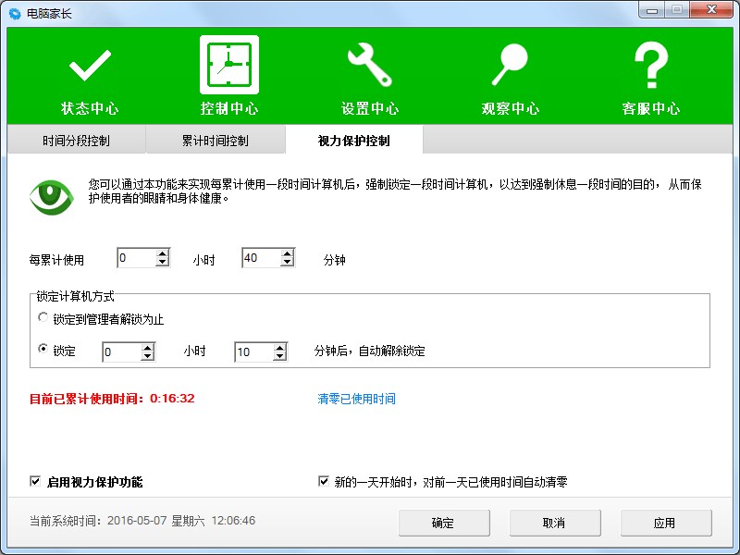Enable 启用视力保护功能 checkbox

pyautogui.click(x=33, y=482)
